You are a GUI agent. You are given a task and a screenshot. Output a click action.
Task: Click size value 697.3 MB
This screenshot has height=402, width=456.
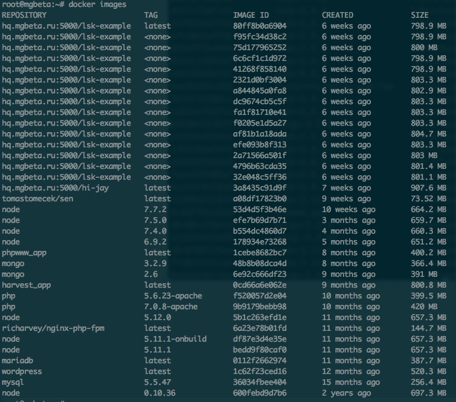(x=429, y=393)
